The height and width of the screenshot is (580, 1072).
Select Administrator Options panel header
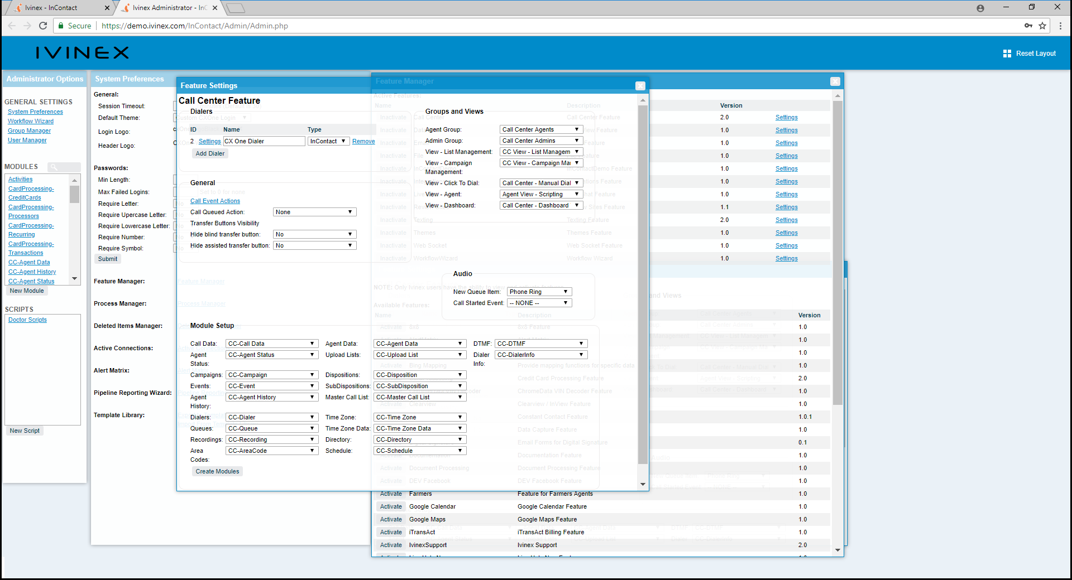(45, 79)
